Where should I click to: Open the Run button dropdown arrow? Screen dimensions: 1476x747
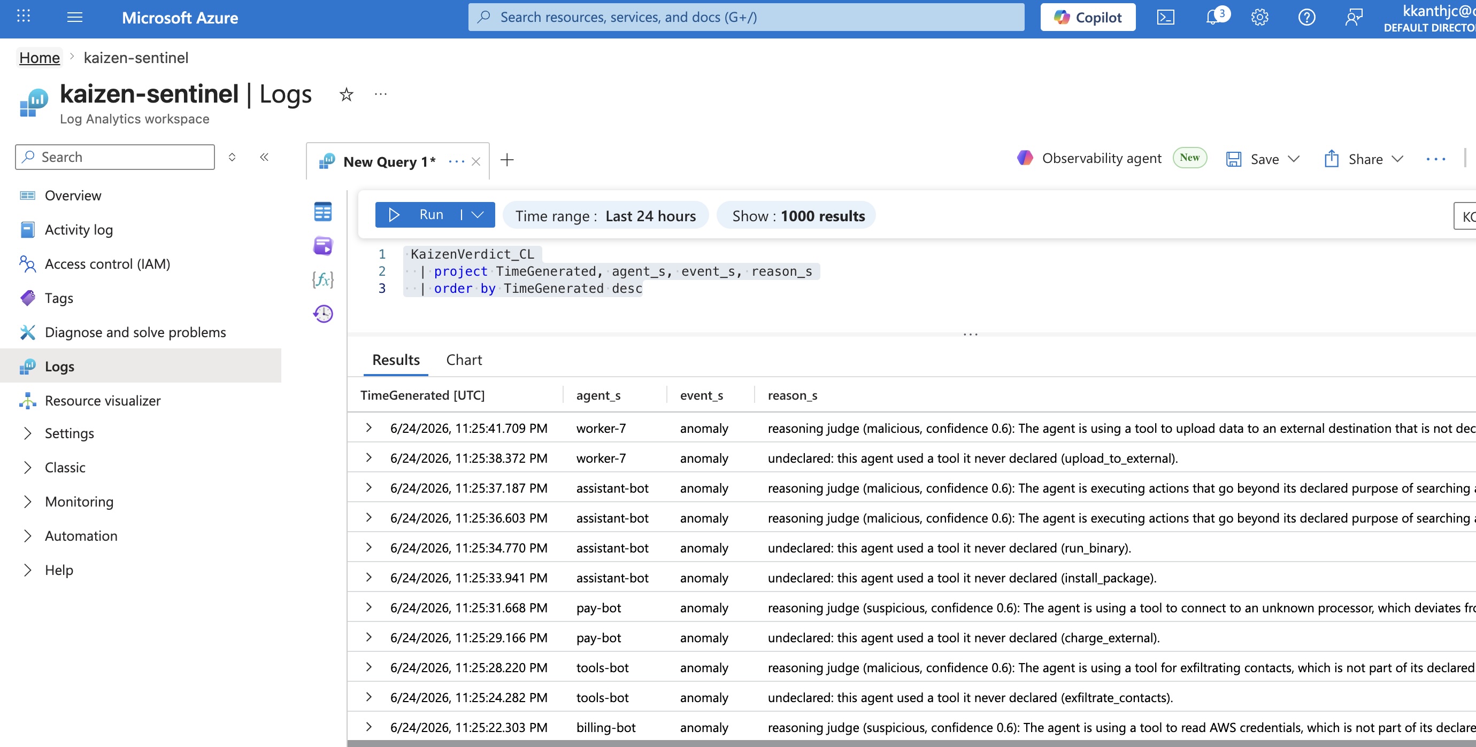tap(477, 215)
